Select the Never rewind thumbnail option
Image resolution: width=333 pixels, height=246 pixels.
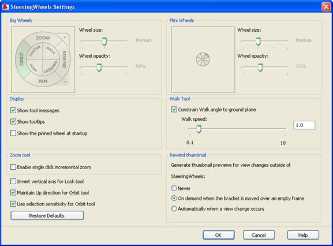pos(174,188)
